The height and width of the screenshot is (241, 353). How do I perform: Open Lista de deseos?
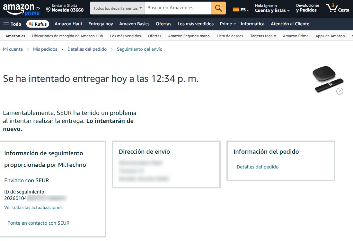pyautogui.click(x=230, y=36)
